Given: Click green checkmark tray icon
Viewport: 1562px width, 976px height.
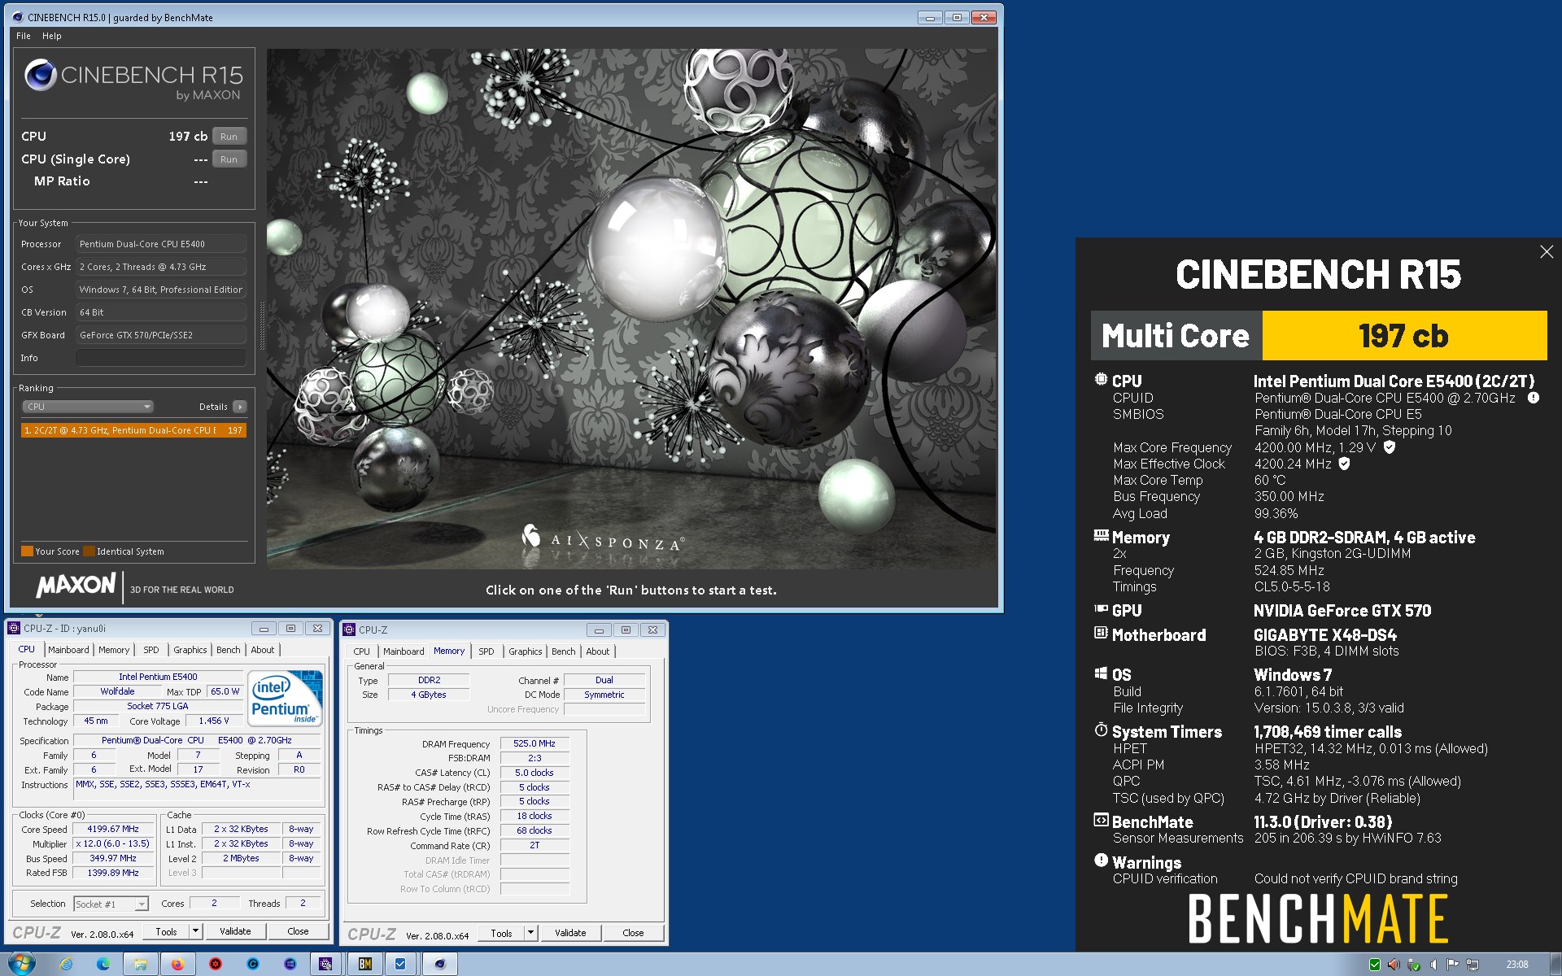Looking at the screenshot, I should tap(1375, 965).
